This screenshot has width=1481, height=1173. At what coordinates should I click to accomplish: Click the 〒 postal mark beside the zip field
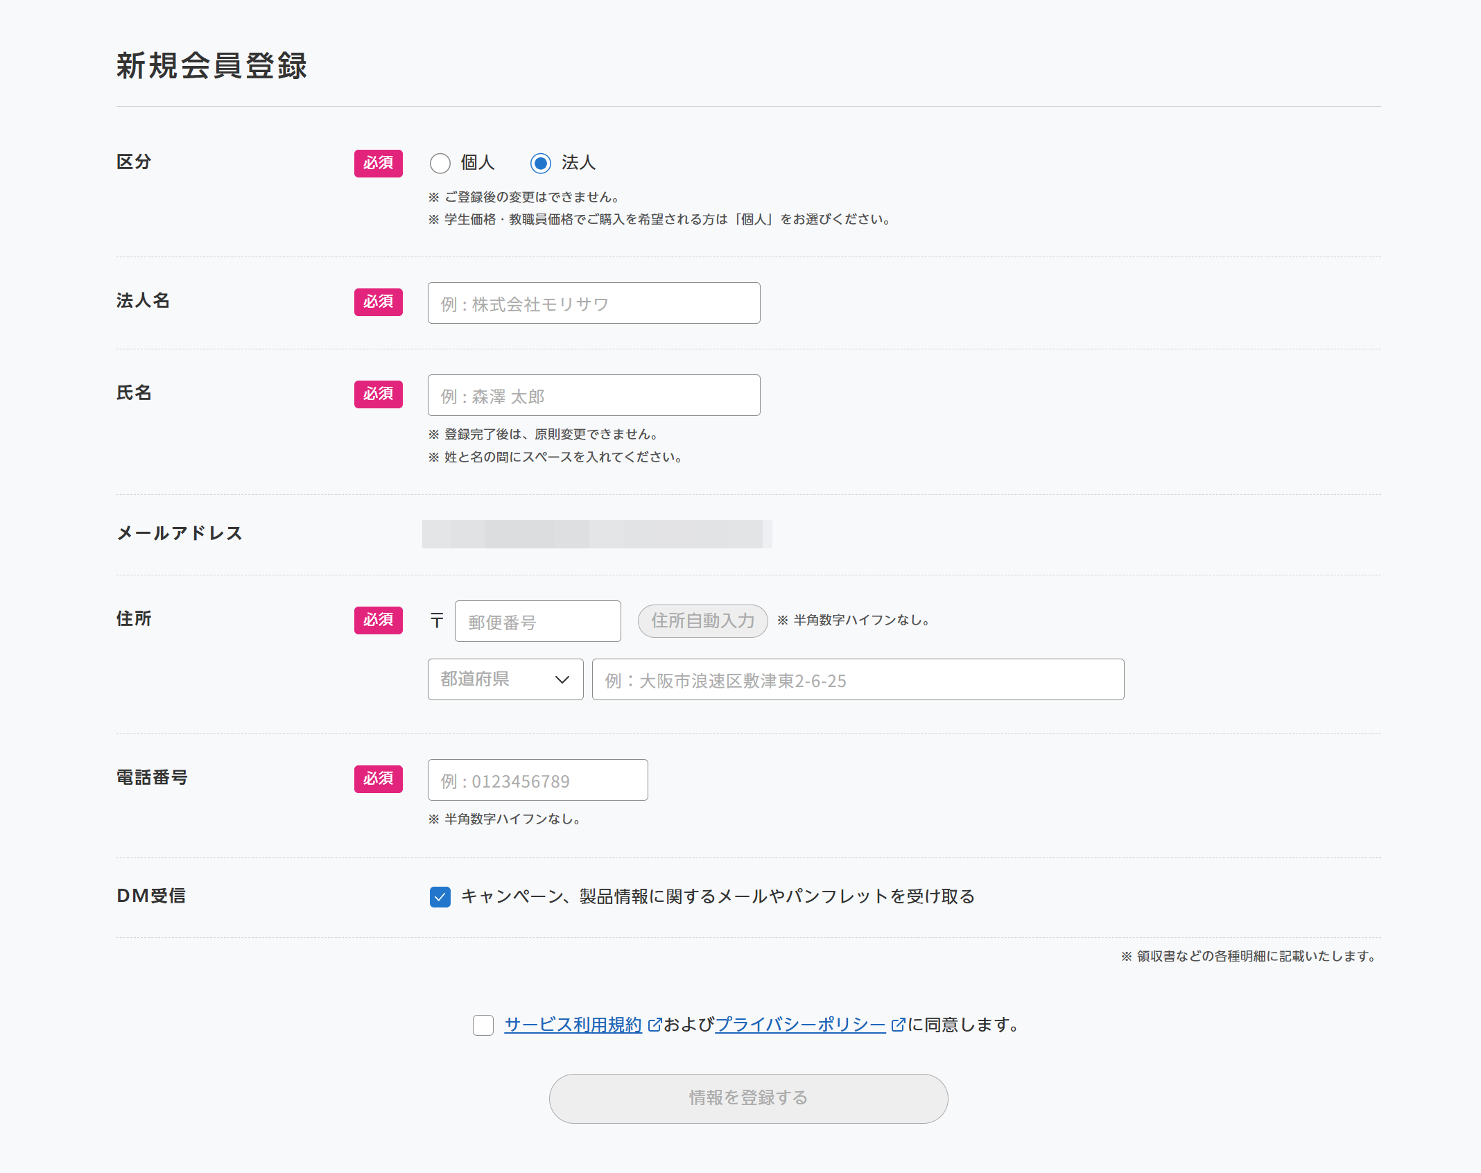click(x=436, y=620)
